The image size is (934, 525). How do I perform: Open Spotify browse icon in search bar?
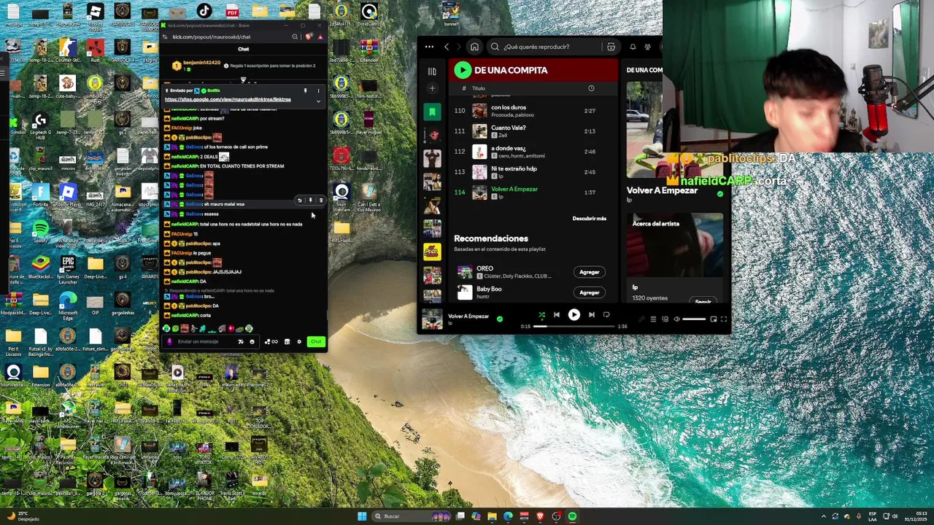click(x=611, y=47)
